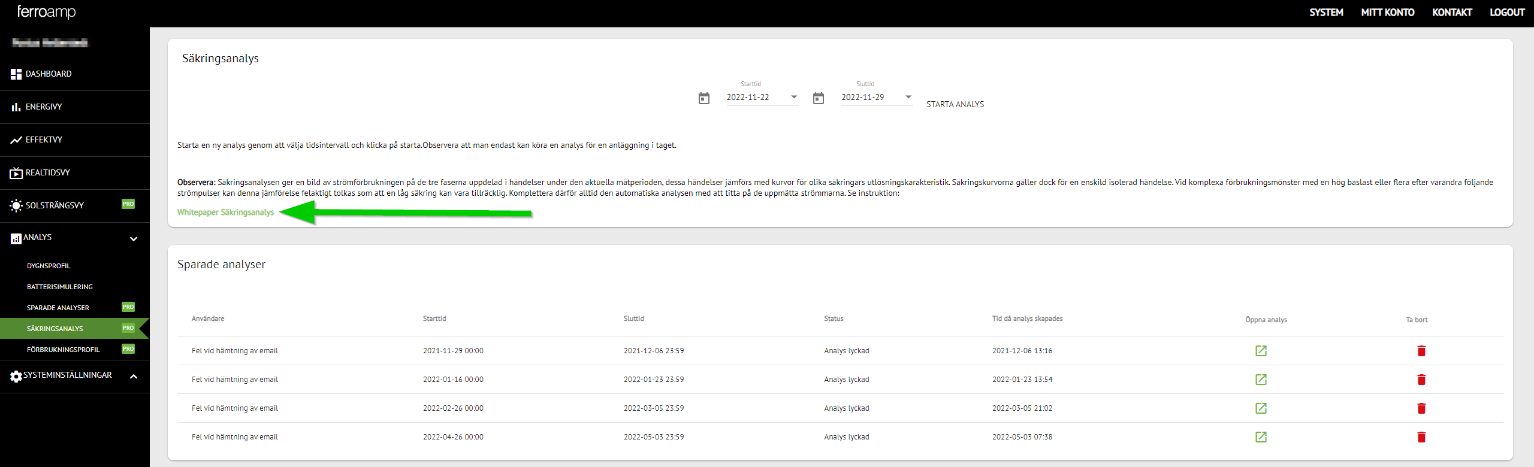
Task: Click PRO badge next to Förbrukningsprofil
Action: (128, 349)
